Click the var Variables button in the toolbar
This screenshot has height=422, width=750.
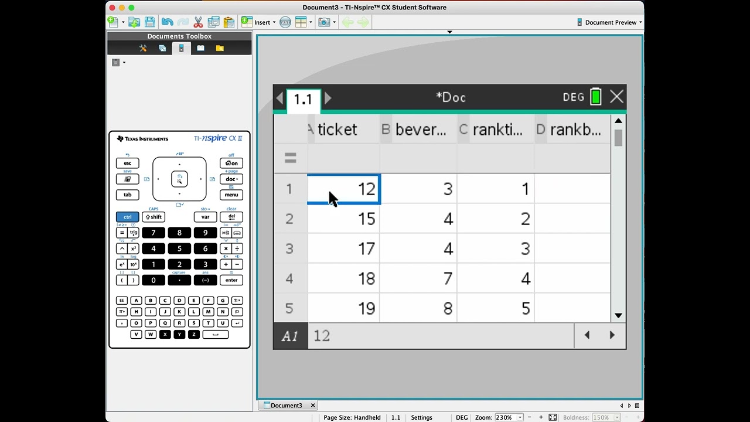(285, 22)
